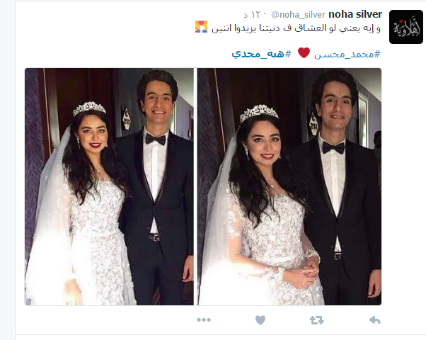The height and width of the screenshot is (340, 426).
Task: Reply to noha silver's tweet
Action: 374,320
